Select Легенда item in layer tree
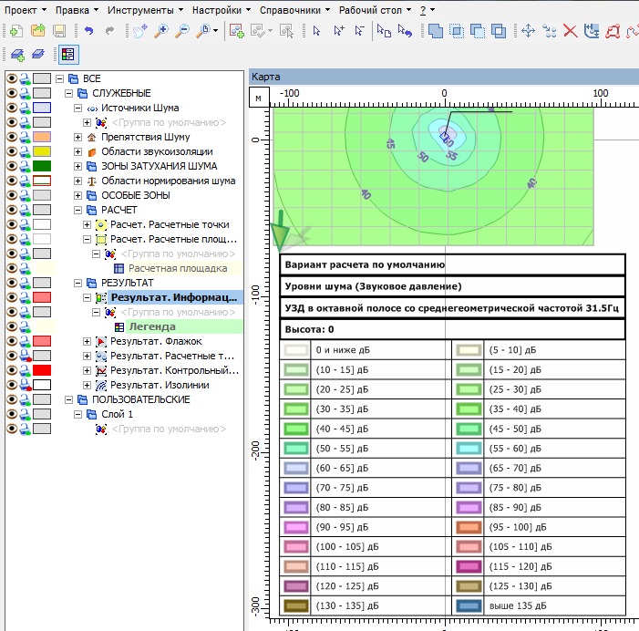639x631 pixels. pyautogui.click(x=152, y=326)
